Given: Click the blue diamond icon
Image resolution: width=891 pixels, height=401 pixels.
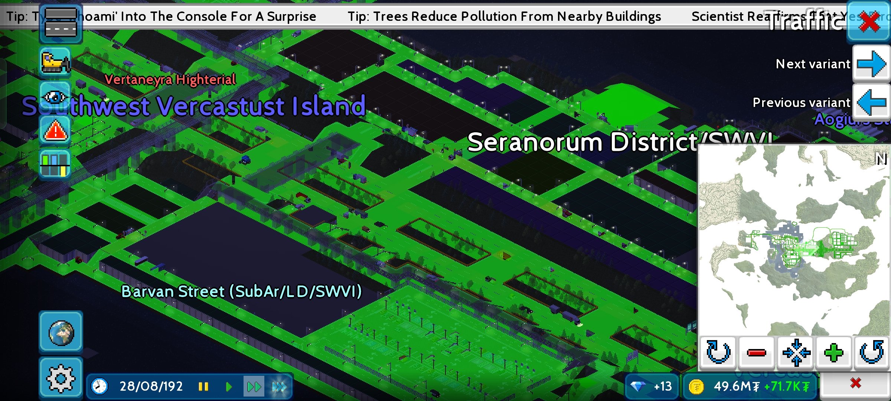Looking at the screenshot, I should coord(637,387).
